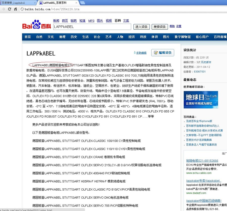227x211 pixels.
Task: Go to 视频 search category
Action: (109, 21)
